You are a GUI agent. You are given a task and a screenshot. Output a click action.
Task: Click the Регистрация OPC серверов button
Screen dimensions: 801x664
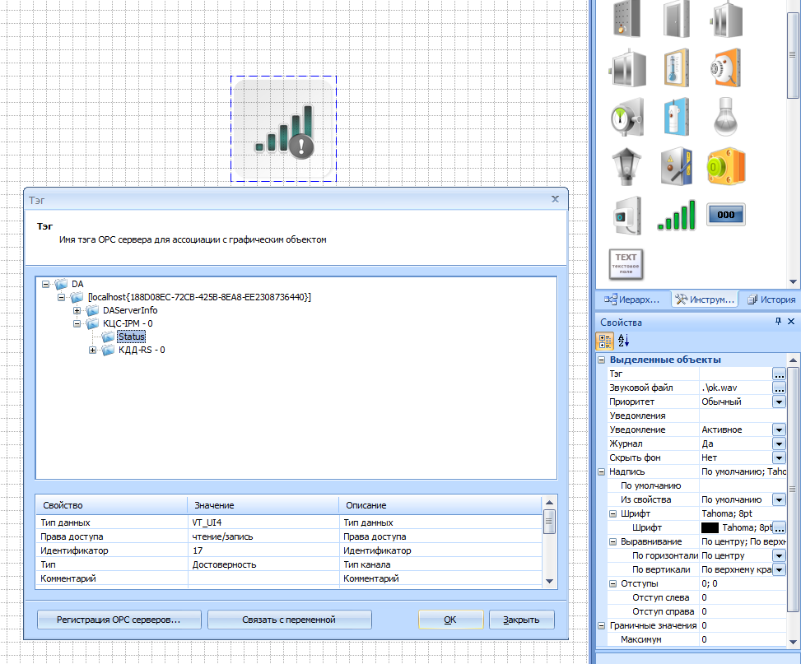[119, 620]
